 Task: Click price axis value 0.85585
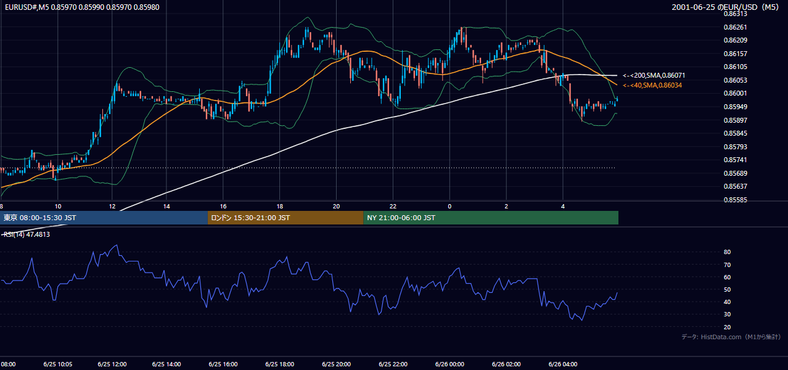coord(735,200)
